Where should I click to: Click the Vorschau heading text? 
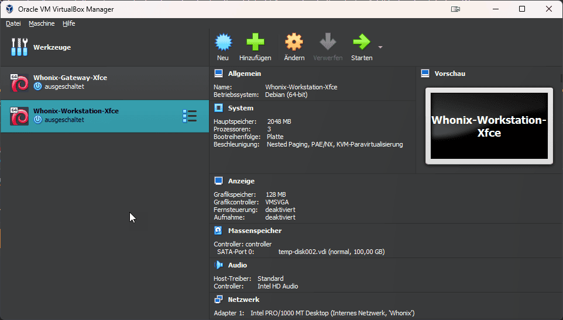click(x=450, y=74)
